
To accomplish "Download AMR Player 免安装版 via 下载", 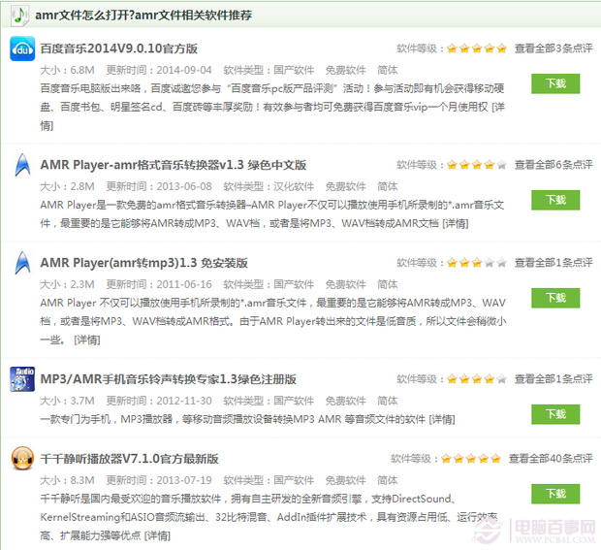I will pyautogui.click(x=555, y=298).
